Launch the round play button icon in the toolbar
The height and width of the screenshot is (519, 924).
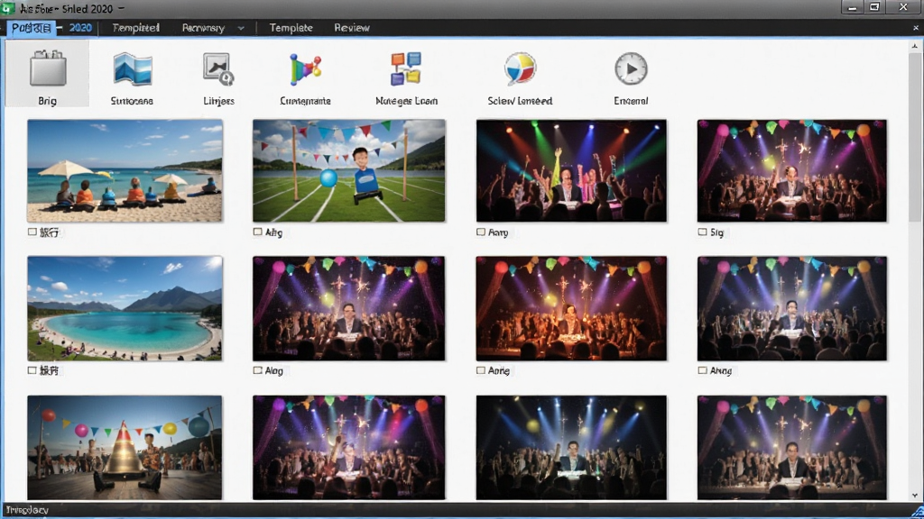point(631,68)
